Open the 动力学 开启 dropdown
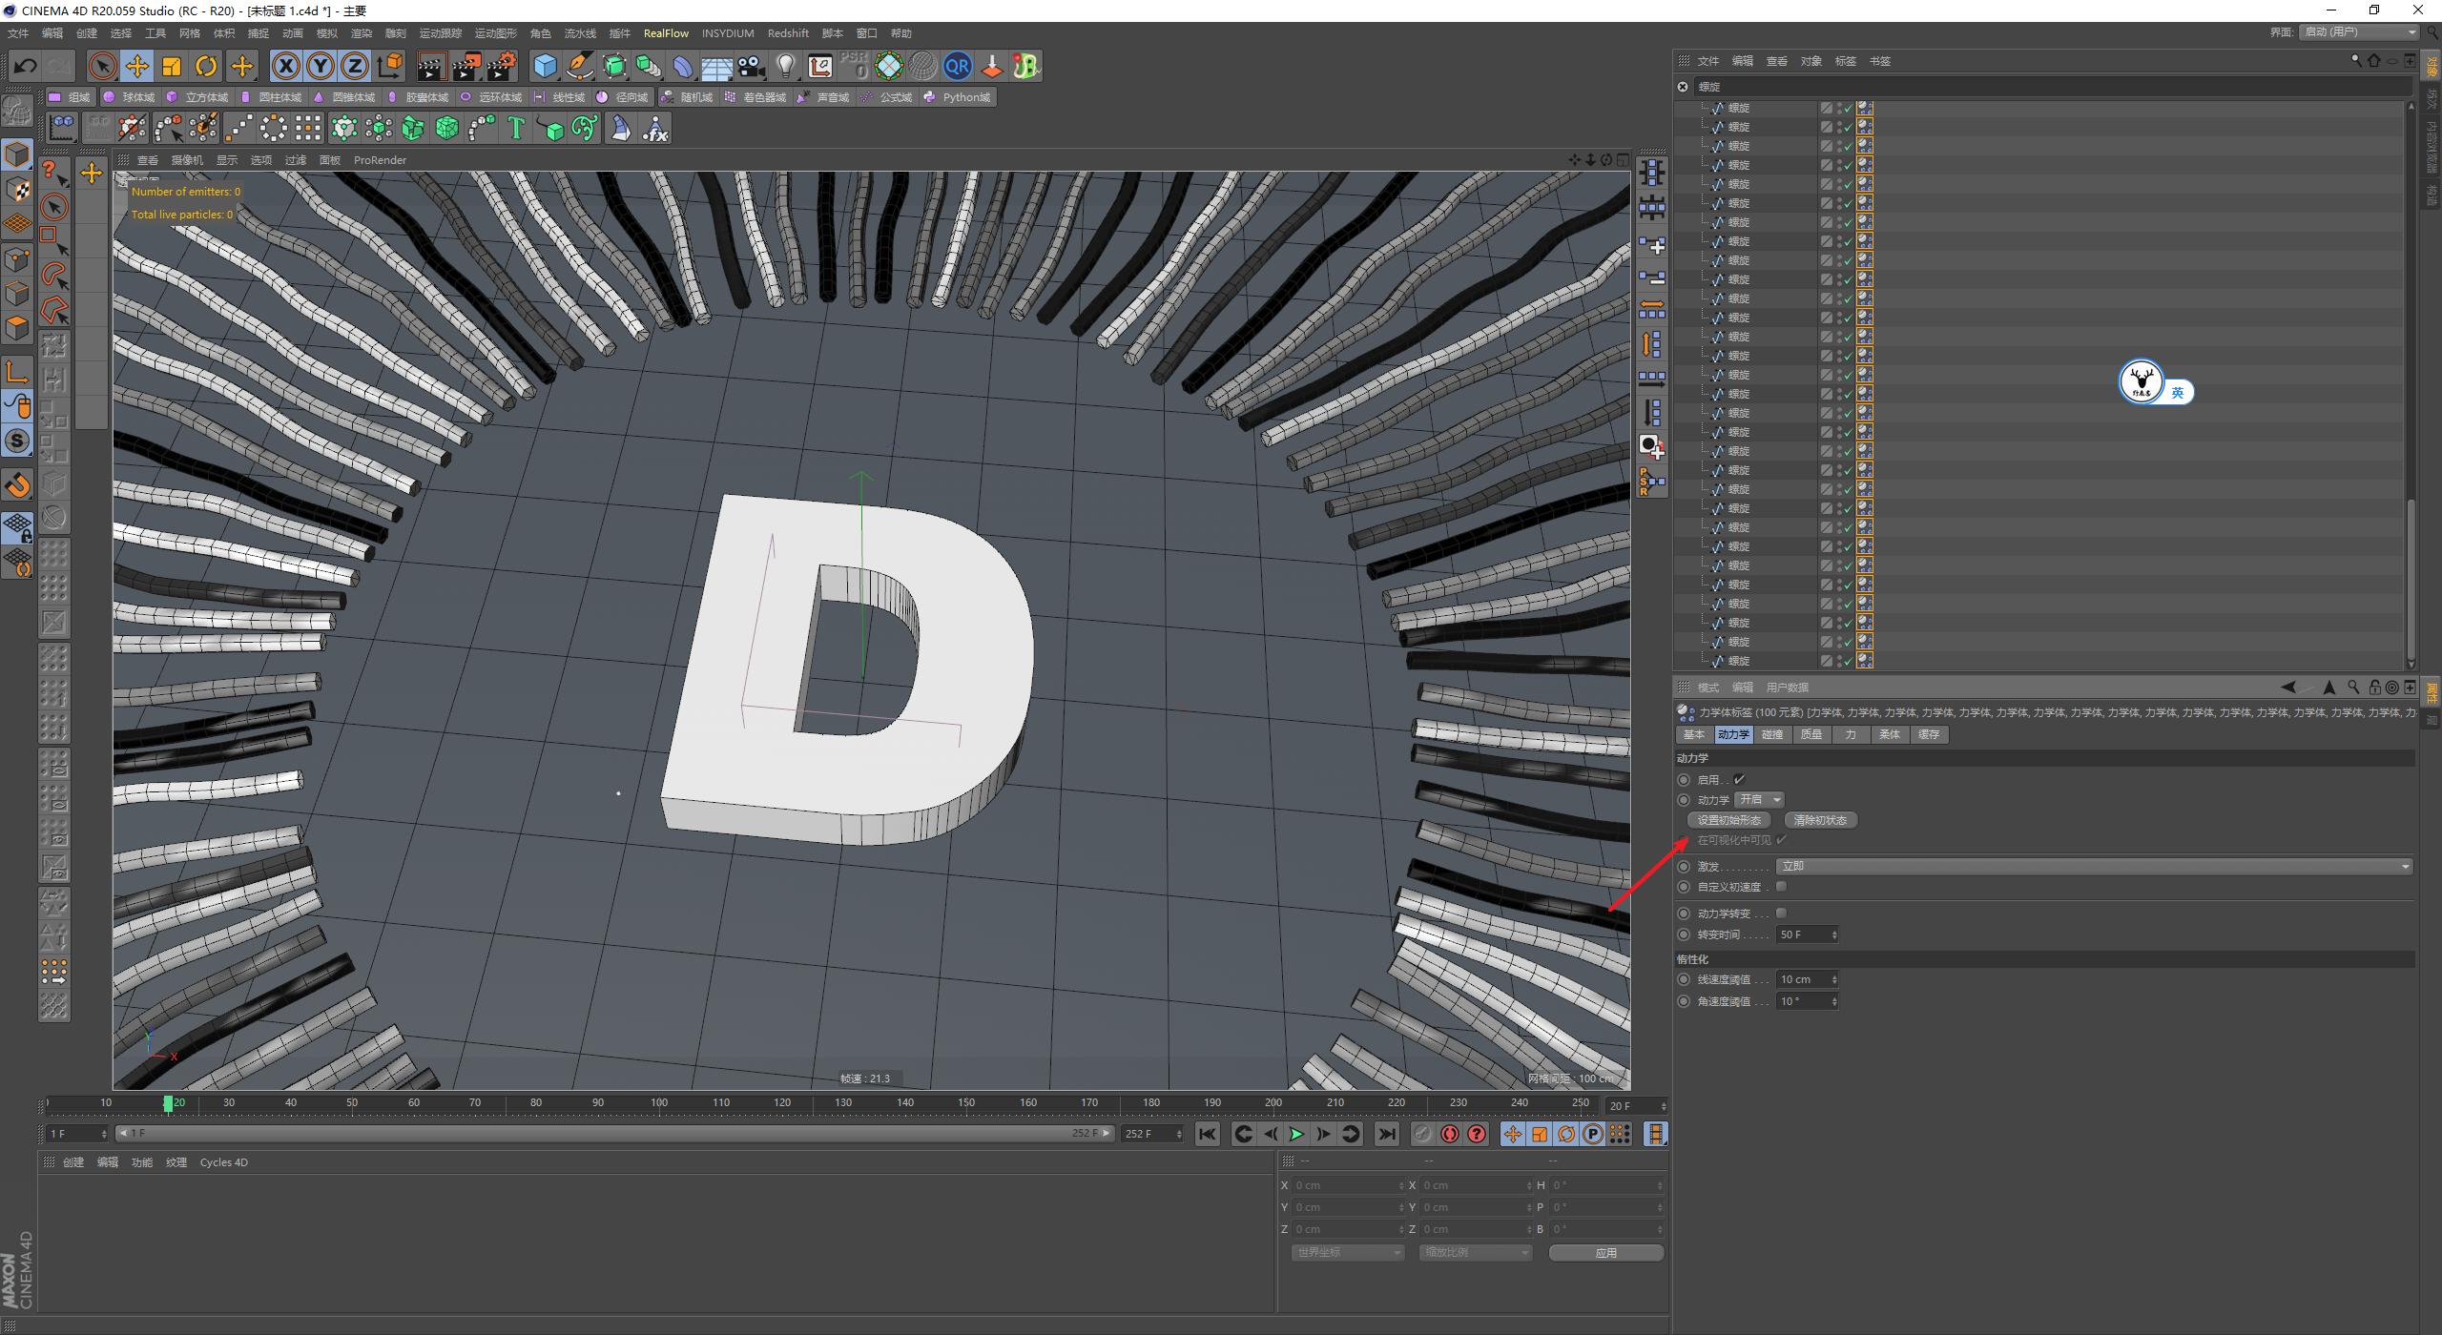Screen dimensions: 2442x1335 tap(1758, 799)
